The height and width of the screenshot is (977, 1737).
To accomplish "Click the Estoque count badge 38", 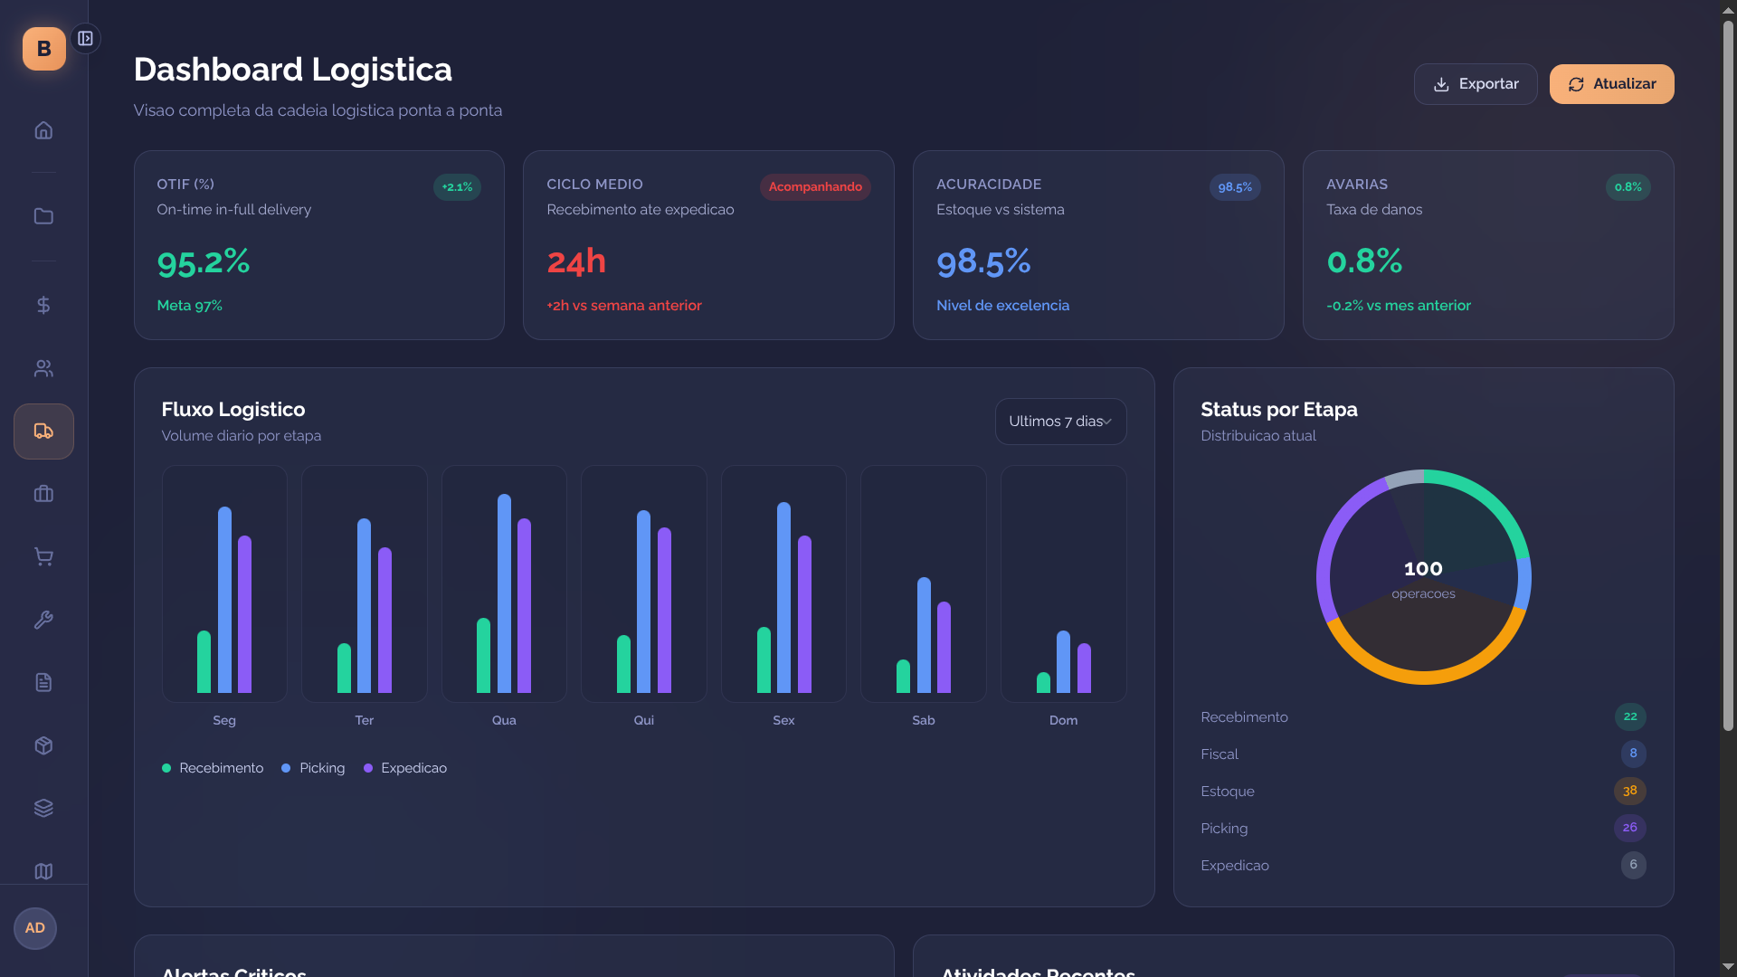I will (1630, 792).
